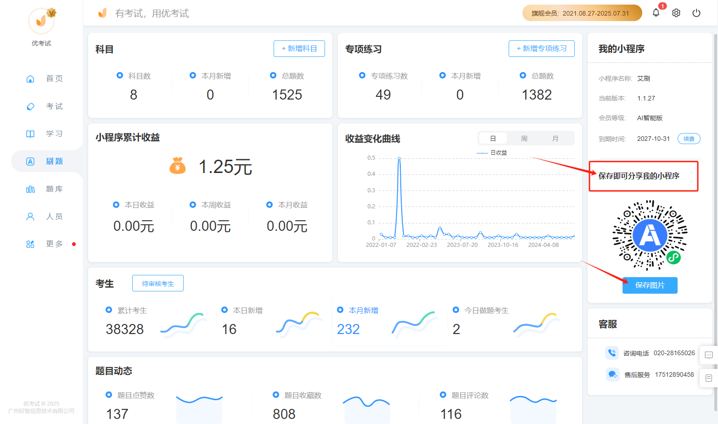Click the 专项练习数 value 49
The height and width of the screenshot is (424, 718).
click(x=383, y=95)
